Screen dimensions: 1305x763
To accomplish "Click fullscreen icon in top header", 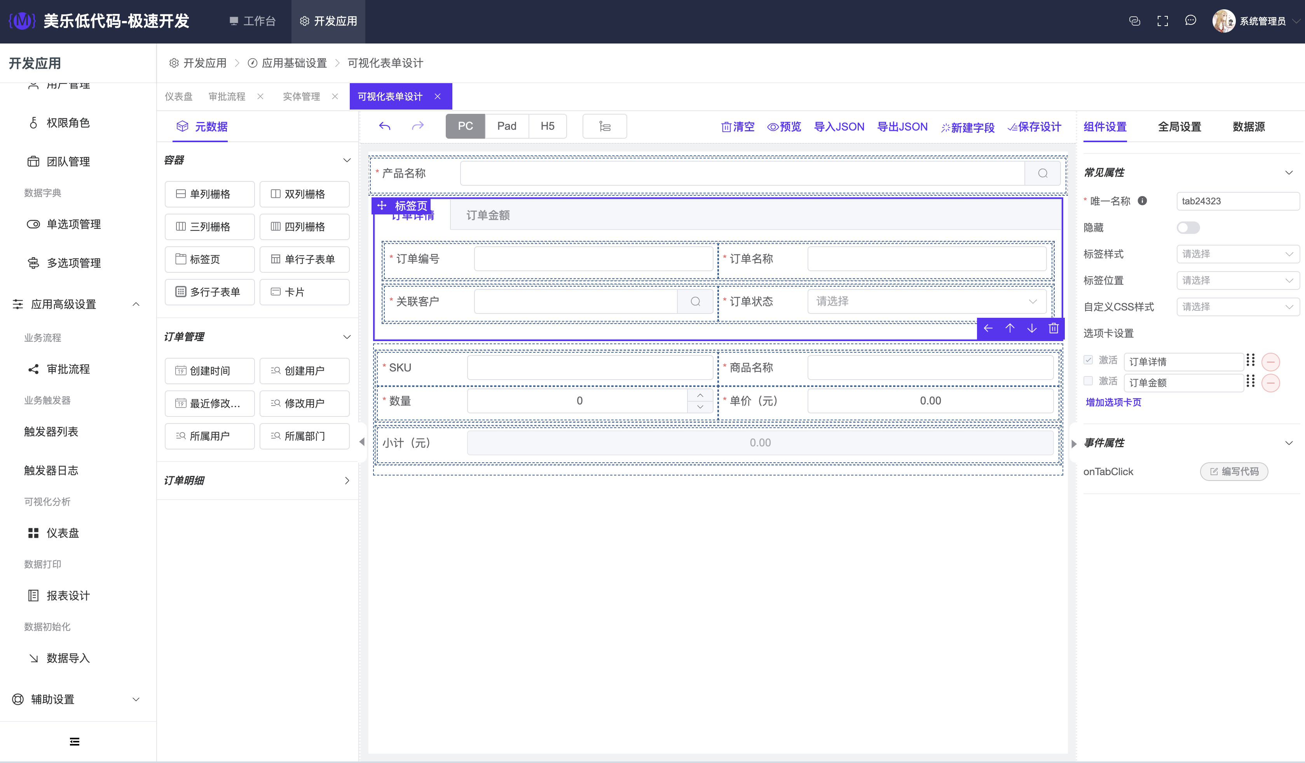I will 1163,21.
